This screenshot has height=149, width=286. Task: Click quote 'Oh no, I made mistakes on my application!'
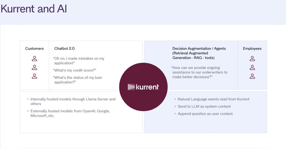(x=79, y=61)
